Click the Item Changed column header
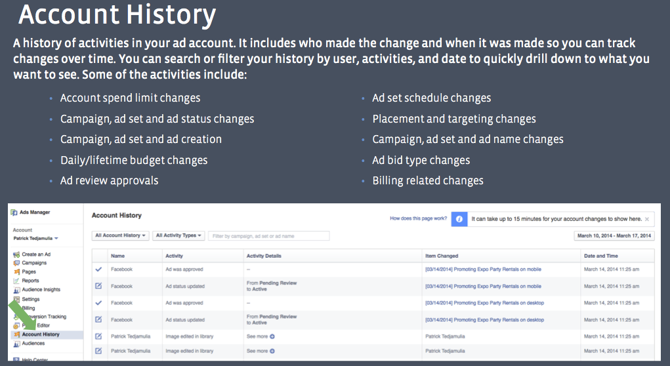The width and height of the screenshot is (670, 366). [442, 256]
